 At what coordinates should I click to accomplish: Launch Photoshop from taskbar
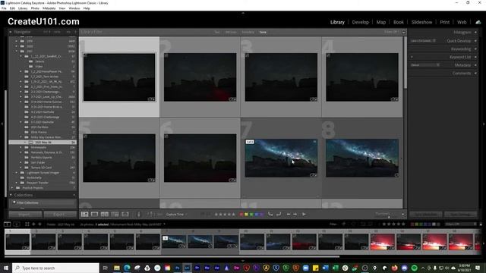[x=177, y=268]
